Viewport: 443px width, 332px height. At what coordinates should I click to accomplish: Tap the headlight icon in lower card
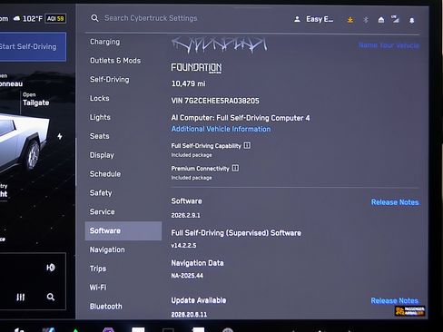tap(51, 268)
